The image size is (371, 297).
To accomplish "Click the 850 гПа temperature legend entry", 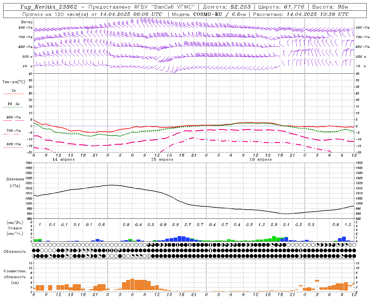I will tap(13, 117).
